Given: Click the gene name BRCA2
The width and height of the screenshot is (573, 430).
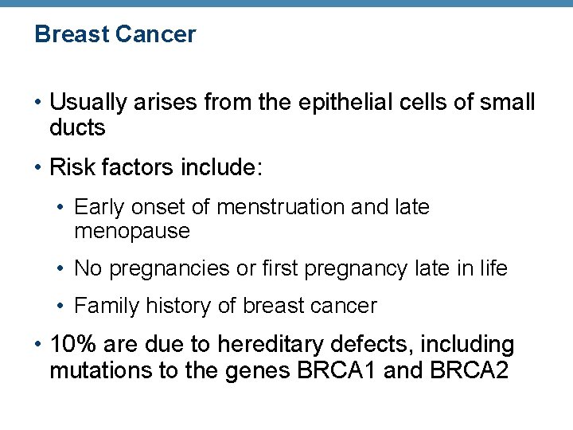Looking at the screenshot, I should point(470,370).
